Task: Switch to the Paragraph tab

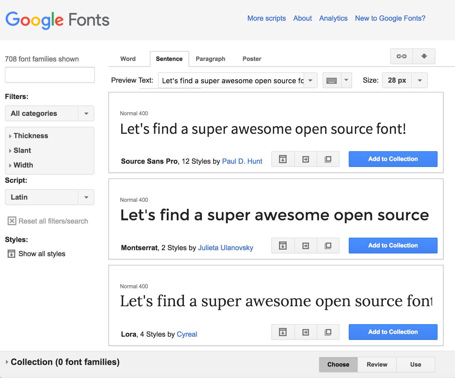Action: point(210,59)
